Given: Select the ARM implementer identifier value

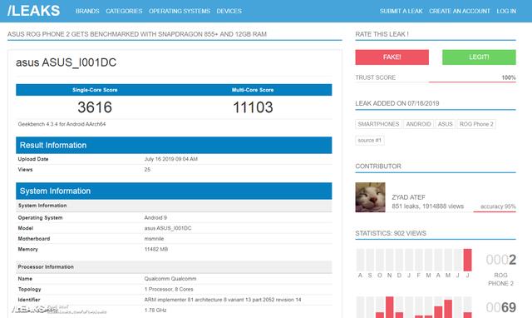Looking at the screenshot, I should tap(223, 300).
